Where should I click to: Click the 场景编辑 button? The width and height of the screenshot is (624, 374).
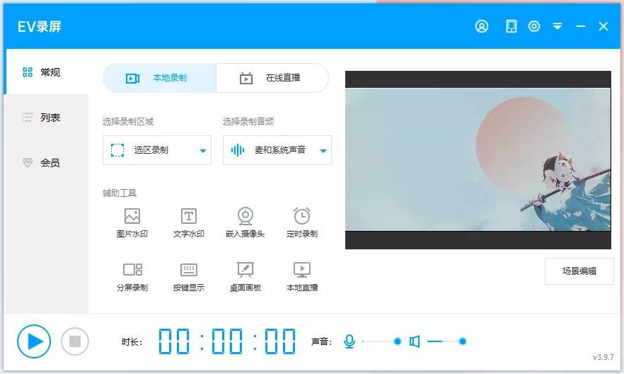click(x=579, y=271)
